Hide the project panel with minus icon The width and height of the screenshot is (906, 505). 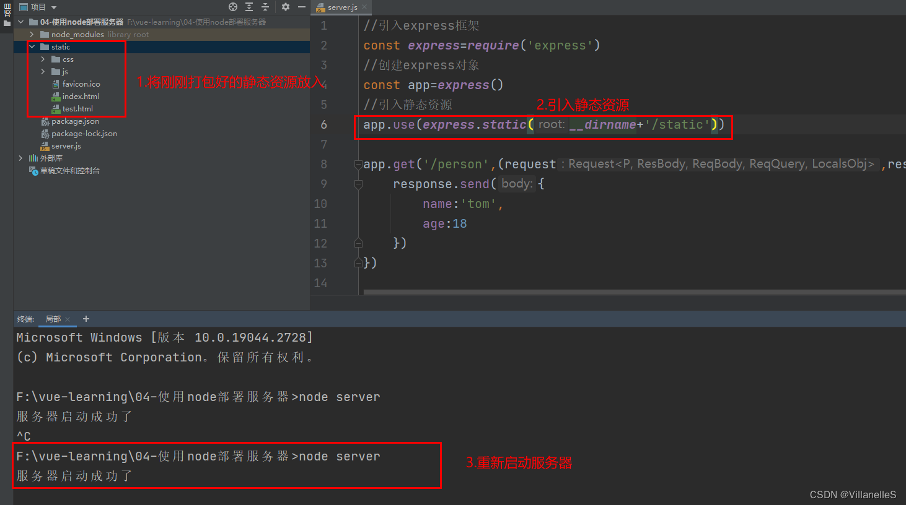pyautogui.click(x=302, y=7)
